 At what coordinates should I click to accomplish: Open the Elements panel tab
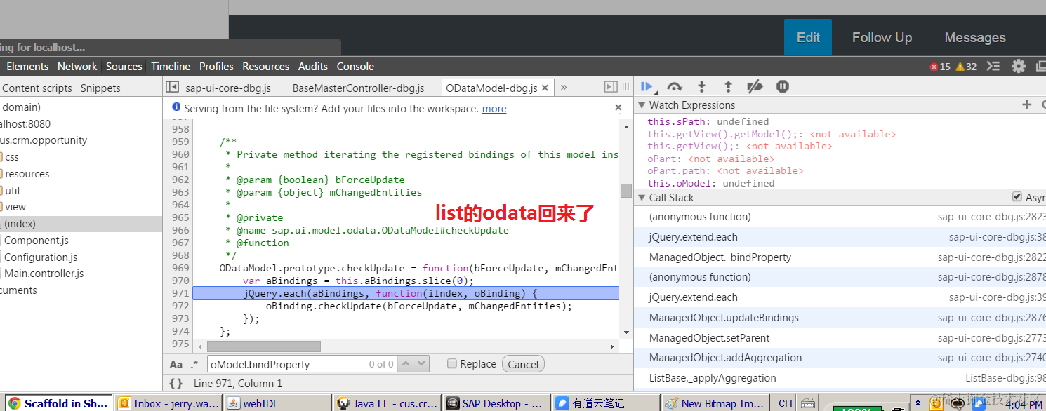[27, 66]
